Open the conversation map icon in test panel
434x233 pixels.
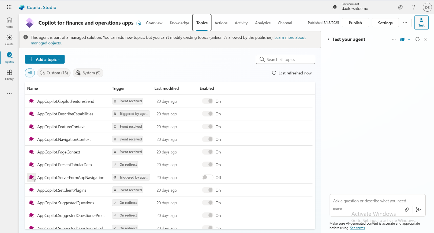402,40
